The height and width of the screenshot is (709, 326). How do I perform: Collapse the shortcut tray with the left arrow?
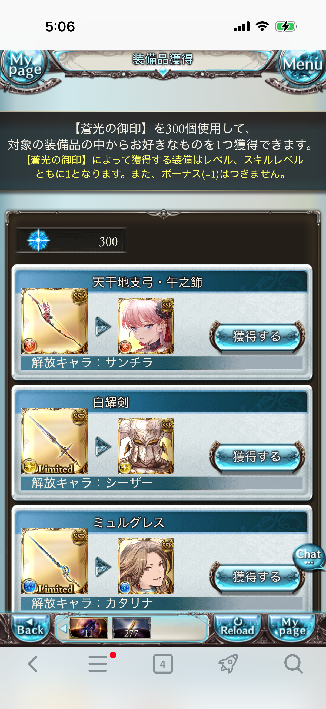click(63, 629)
